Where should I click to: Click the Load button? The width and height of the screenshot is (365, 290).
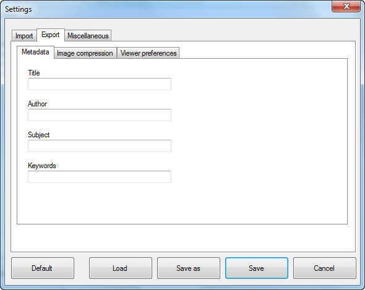[121, 268]
